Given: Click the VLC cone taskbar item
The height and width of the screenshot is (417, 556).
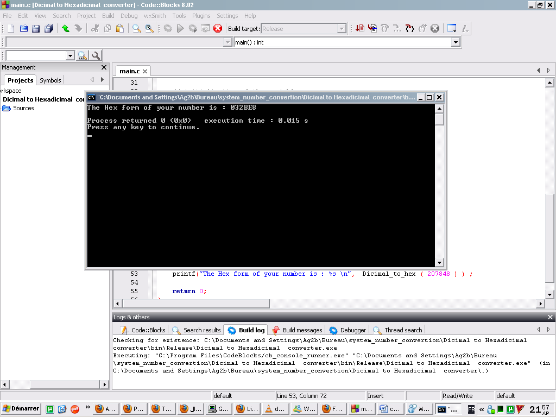Looking at the screenshot, I should (x=275, y=409).
